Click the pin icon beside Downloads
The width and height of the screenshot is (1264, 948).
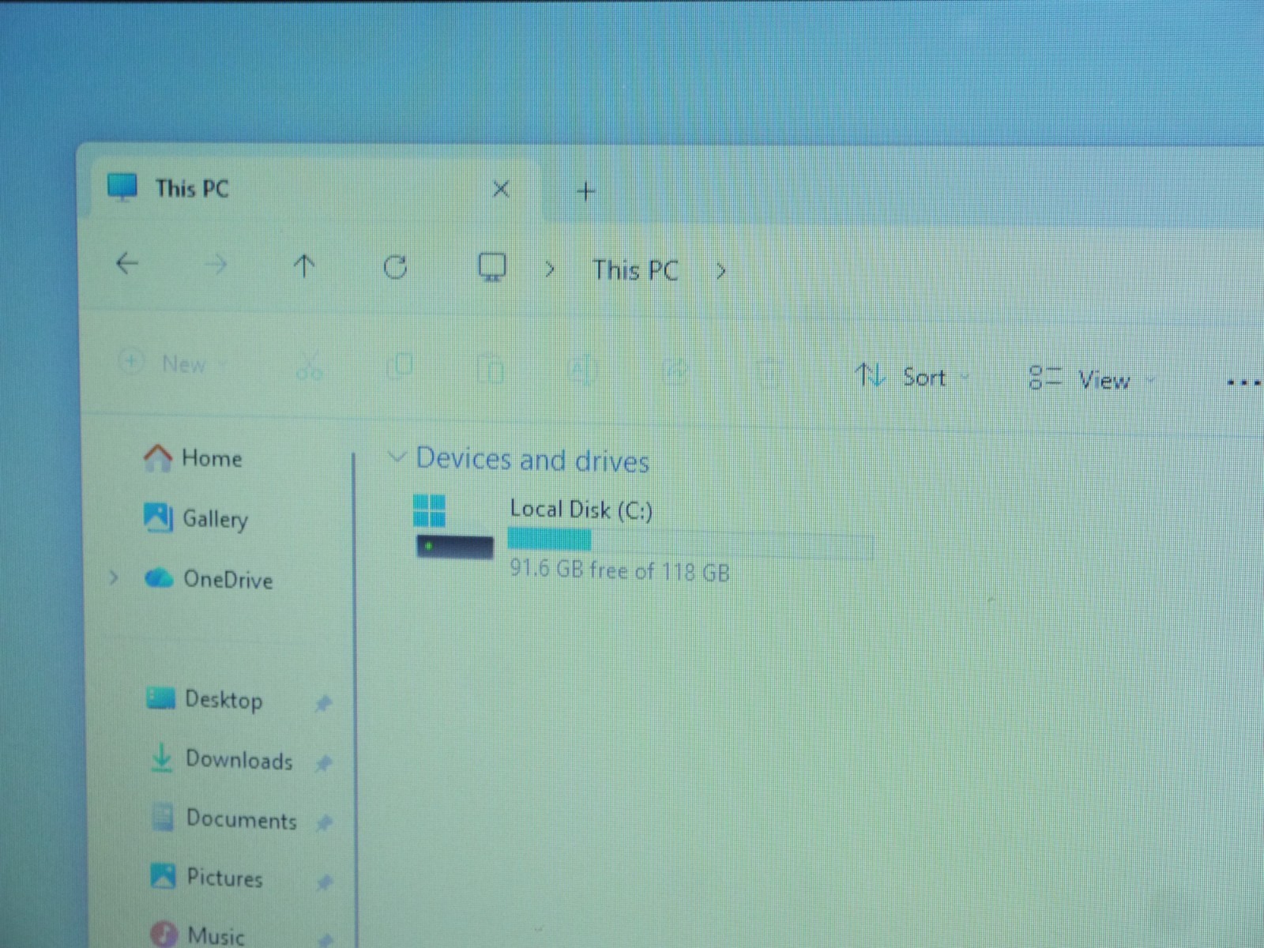point(323,762)
